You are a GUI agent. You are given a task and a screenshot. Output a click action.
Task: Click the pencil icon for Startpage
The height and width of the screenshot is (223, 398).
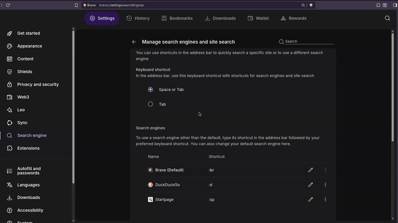click(x=311, y=199)
